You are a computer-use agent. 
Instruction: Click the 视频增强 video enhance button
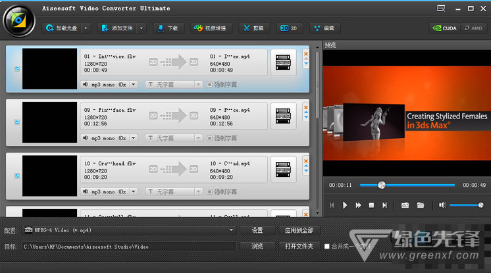[x=211, y=28]
